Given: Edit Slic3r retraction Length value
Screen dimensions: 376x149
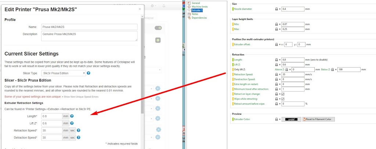Looking at the screenshot, I should coord(293,60).
